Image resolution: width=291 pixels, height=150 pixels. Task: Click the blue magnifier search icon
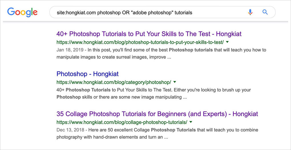click(265, 12)
